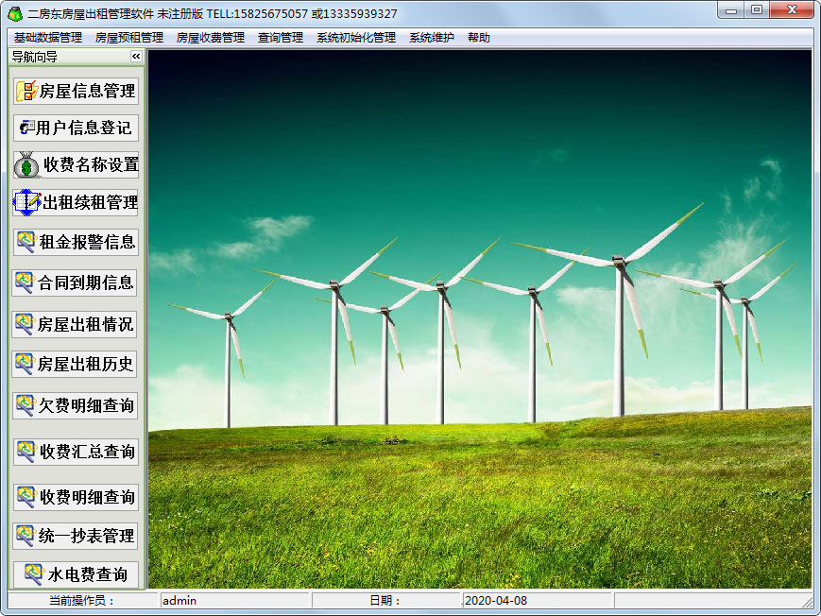This screenshot has height=616, width=821.
Task: Click the 出租续租管理 blue arrows icon
Action: (26, 201)
